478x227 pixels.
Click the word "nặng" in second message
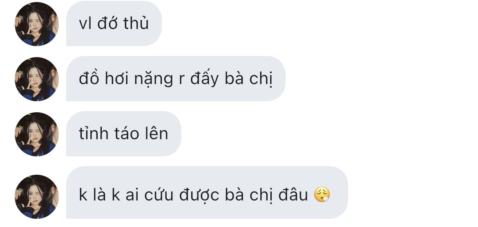point(154,79)
